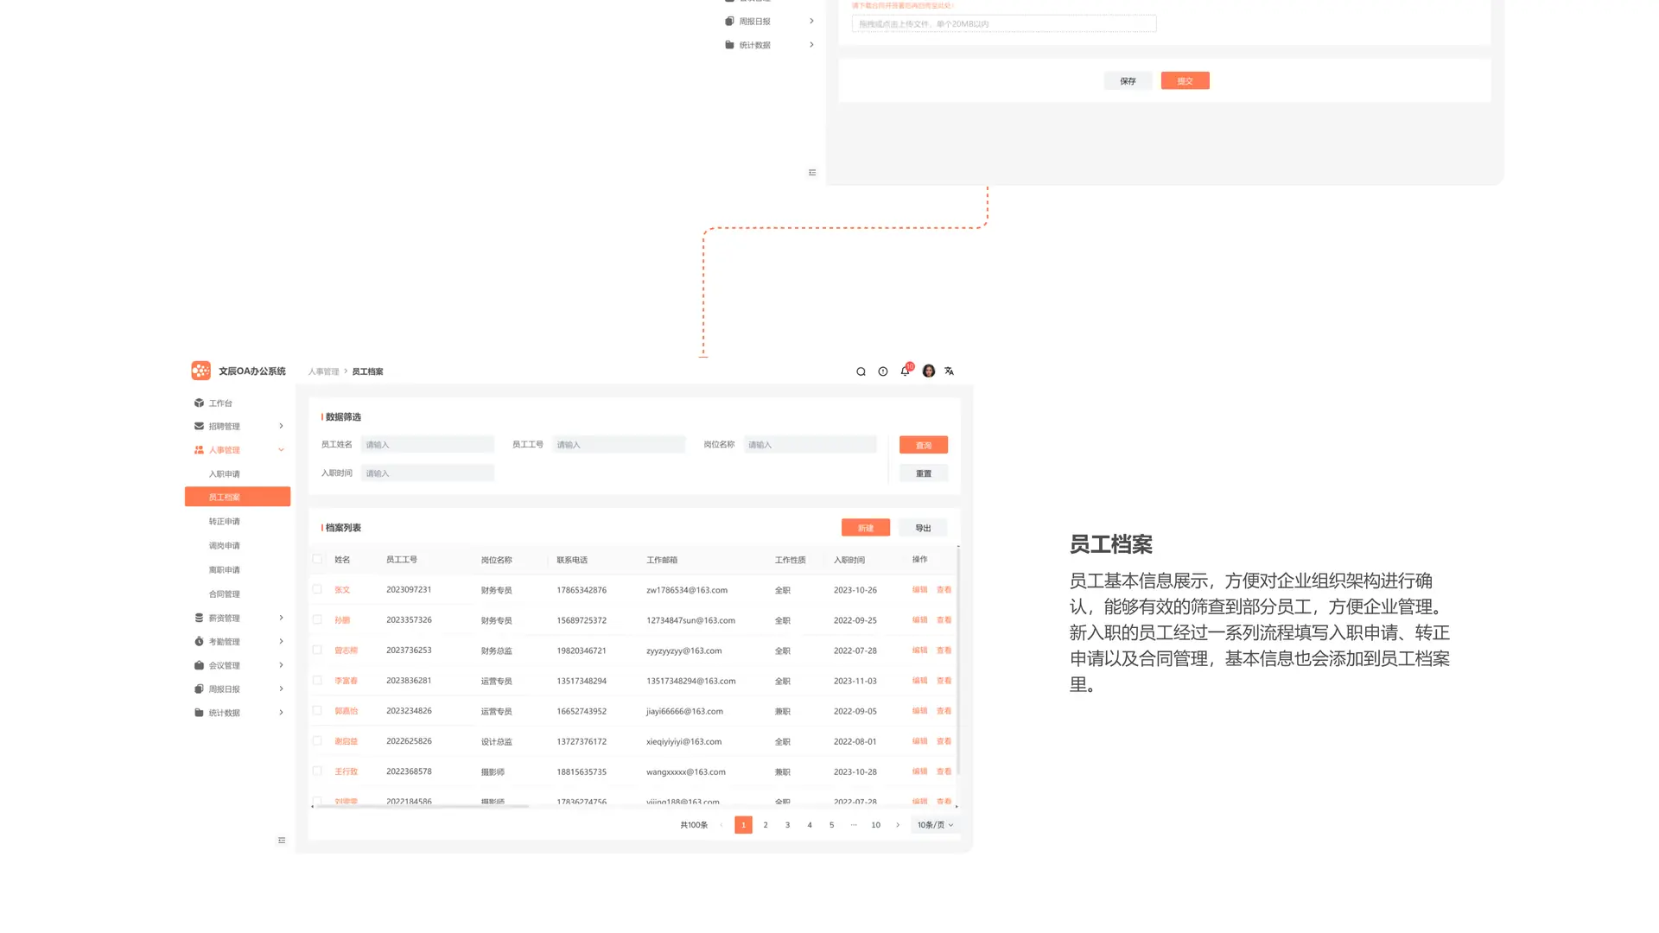The height and width of the screenshot is (933, 1659).
Task: Click the 导出 button
Action: (x=923, y=528)
